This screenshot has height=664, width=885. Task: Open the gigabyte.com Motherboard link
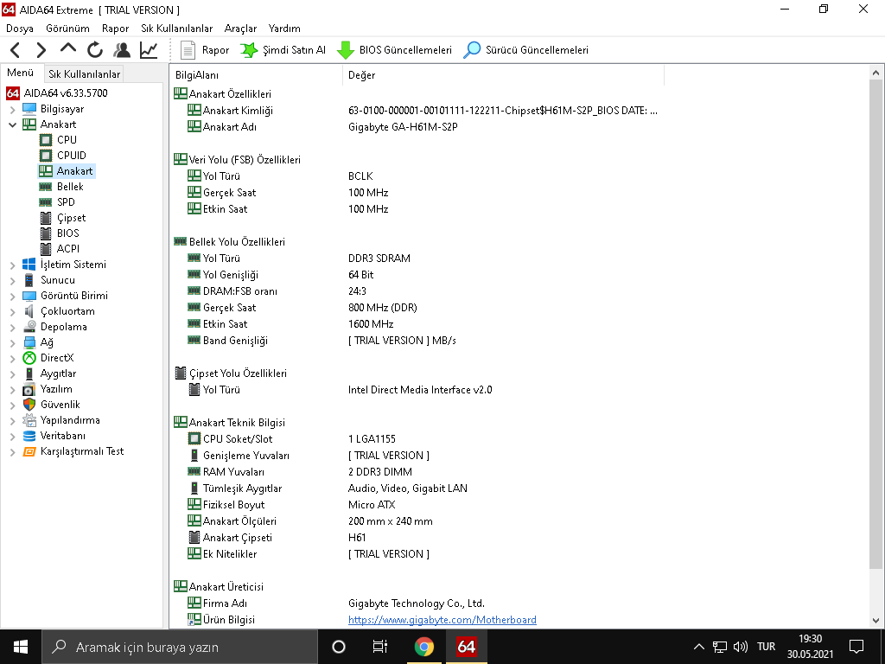(442, 620)
